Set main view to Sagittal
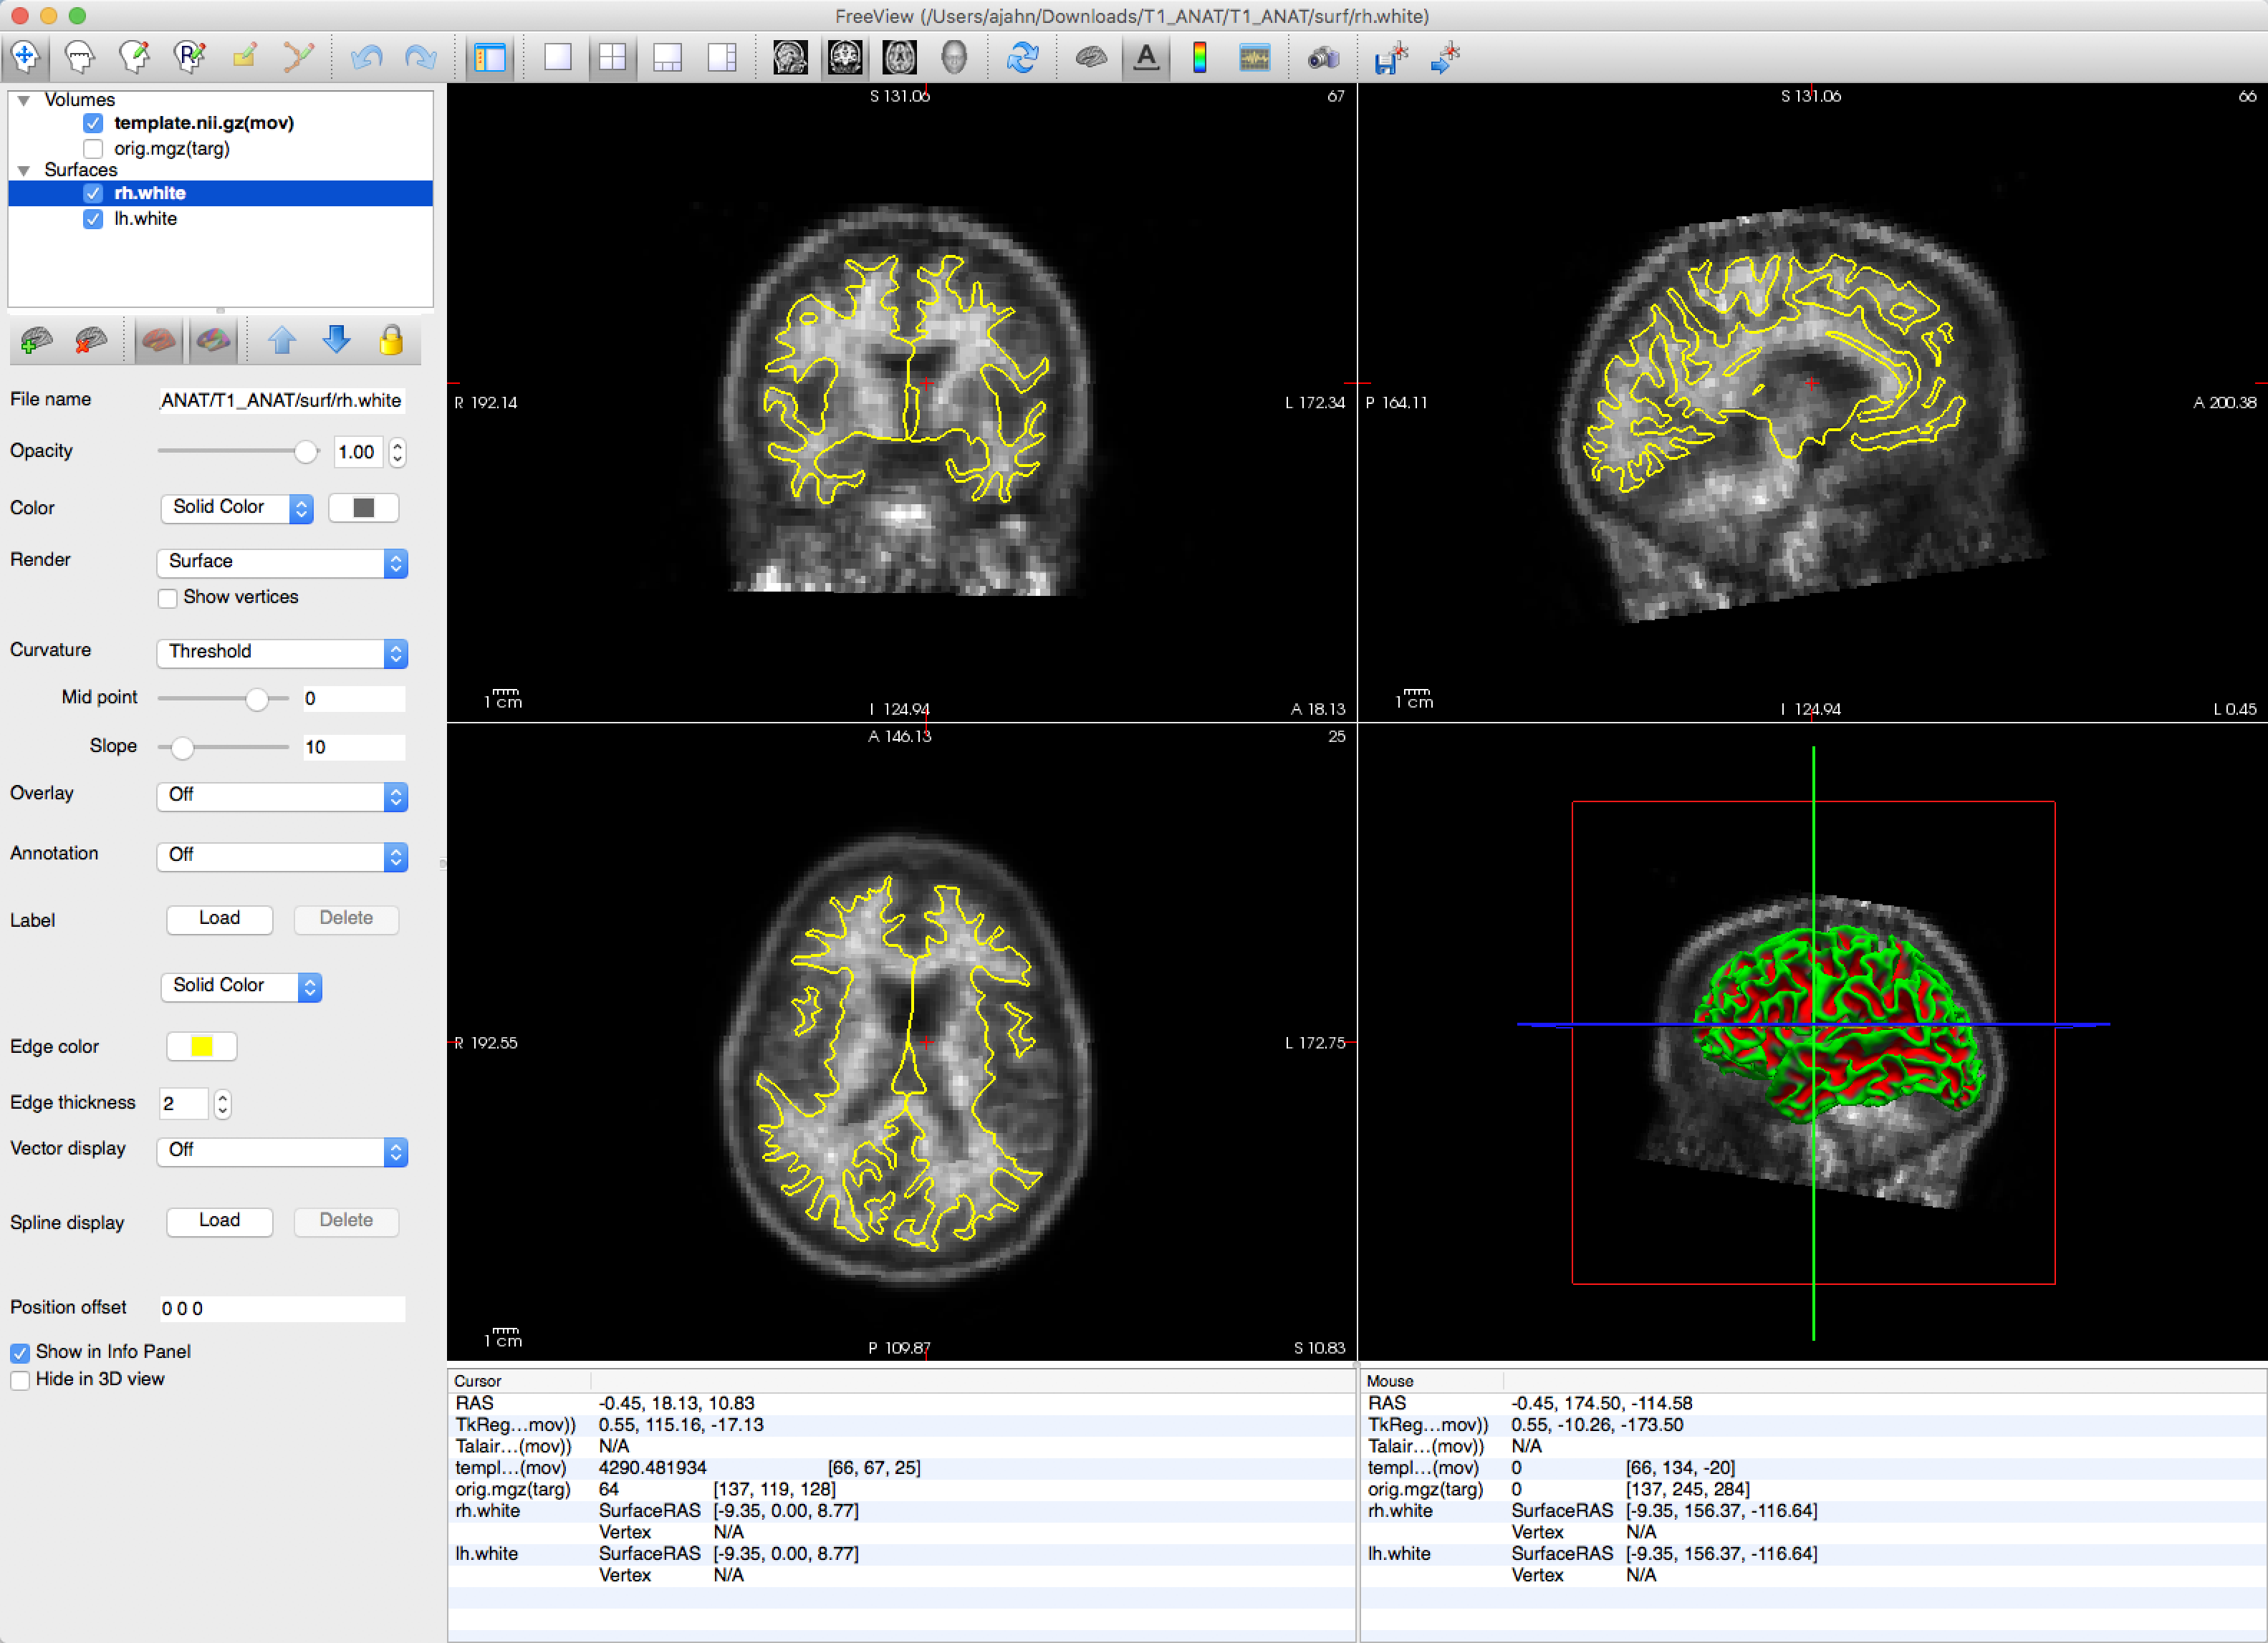 coord(790,57)
